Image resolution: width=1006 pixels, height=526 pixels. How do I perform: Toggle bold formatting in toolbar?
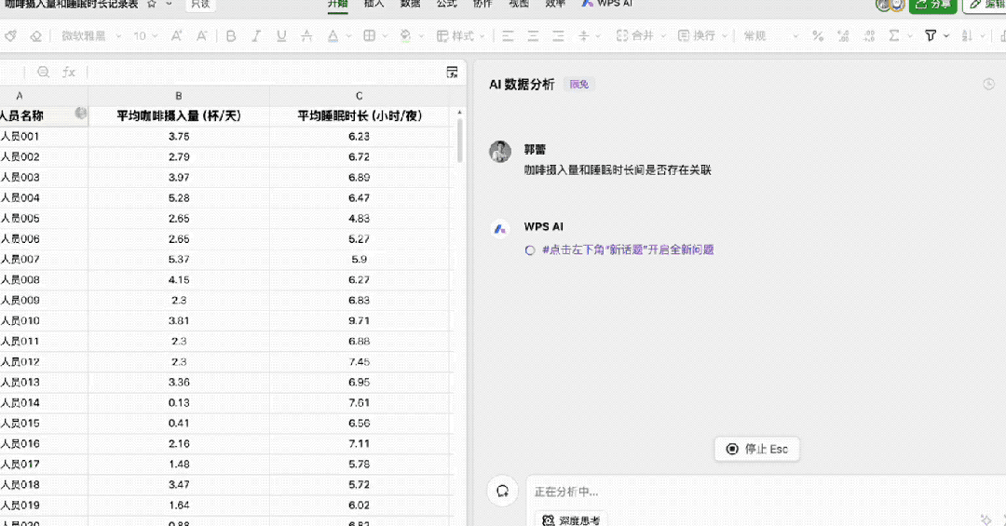point(231,36)
